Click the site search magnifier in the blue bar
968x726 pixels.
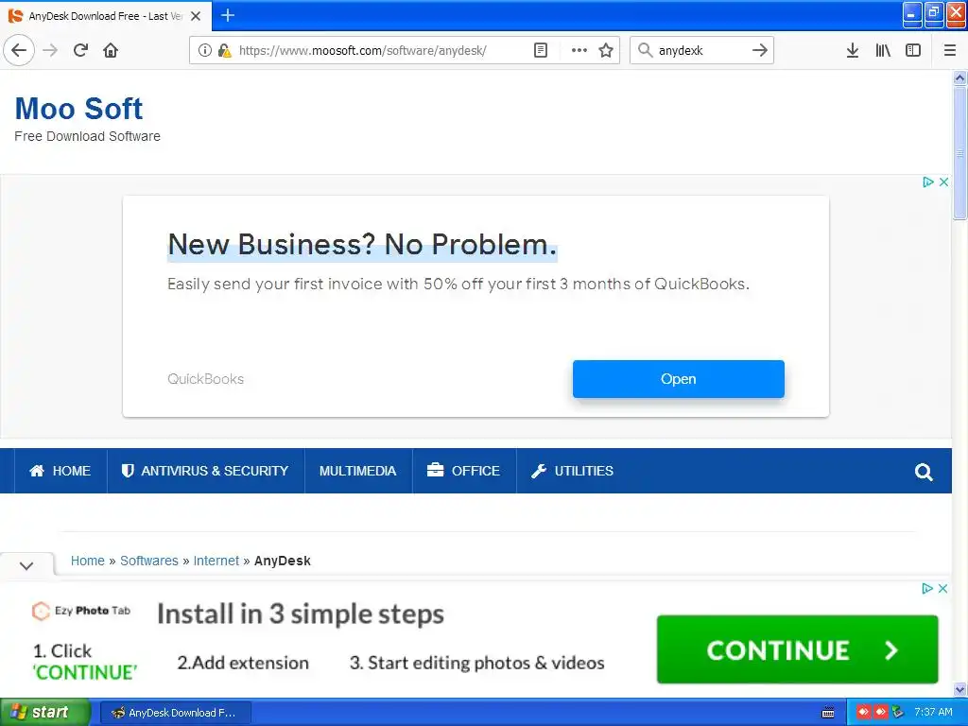[x=924, y=473]
